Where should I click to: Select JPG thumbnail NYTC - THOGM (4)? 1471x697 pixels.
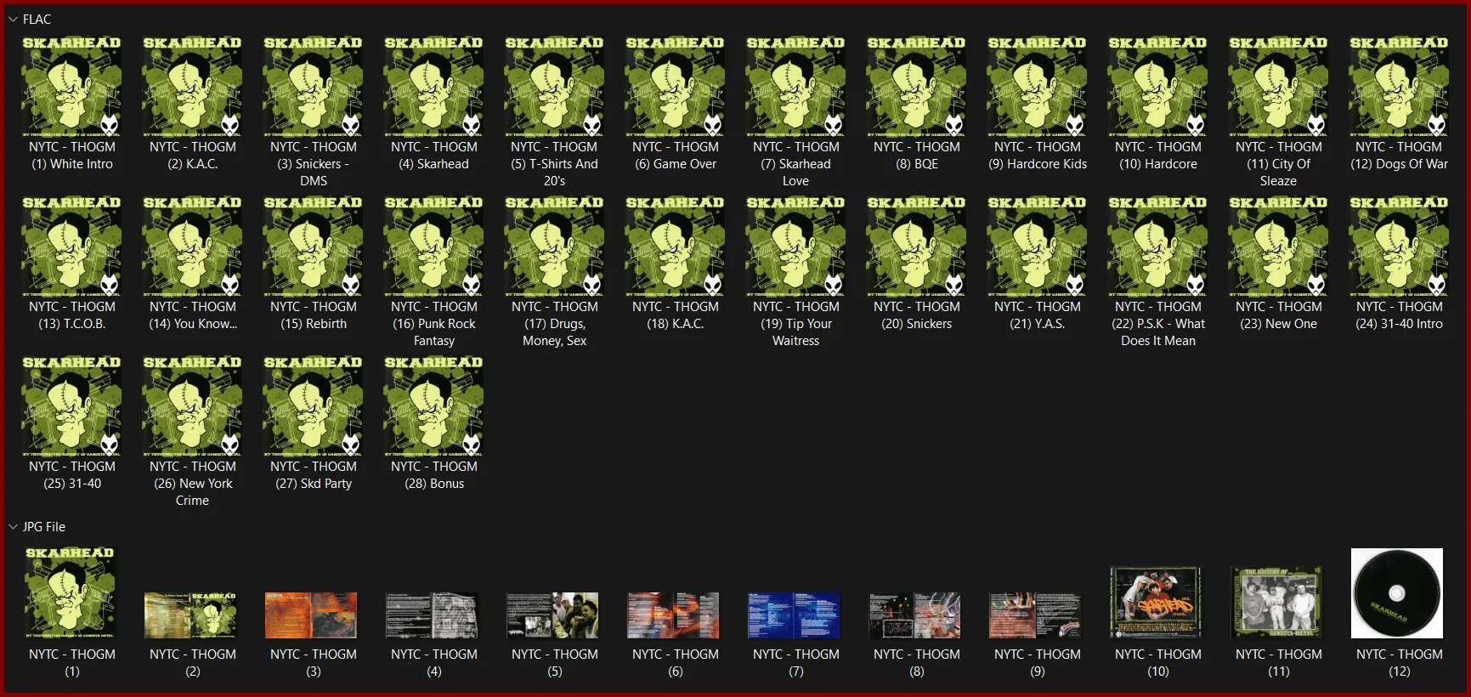(432, 615)
